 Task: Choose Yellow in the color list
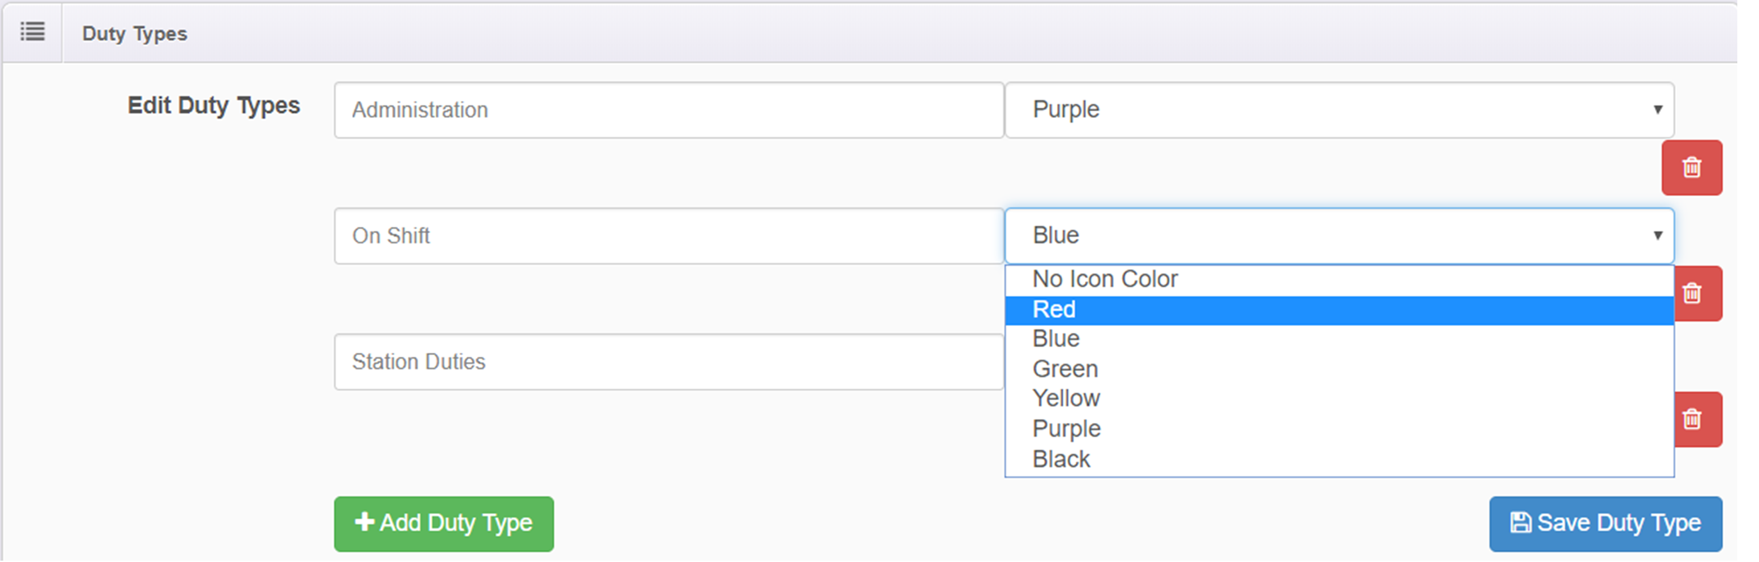[x=1066, y=399]
